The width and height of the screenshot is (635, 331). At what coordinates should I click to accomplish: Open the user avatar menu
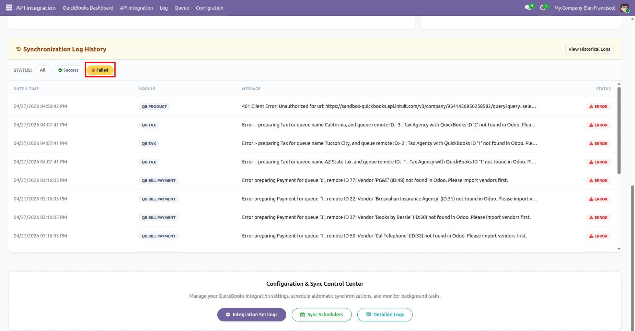pyautogui.click(x=624, y=8)
